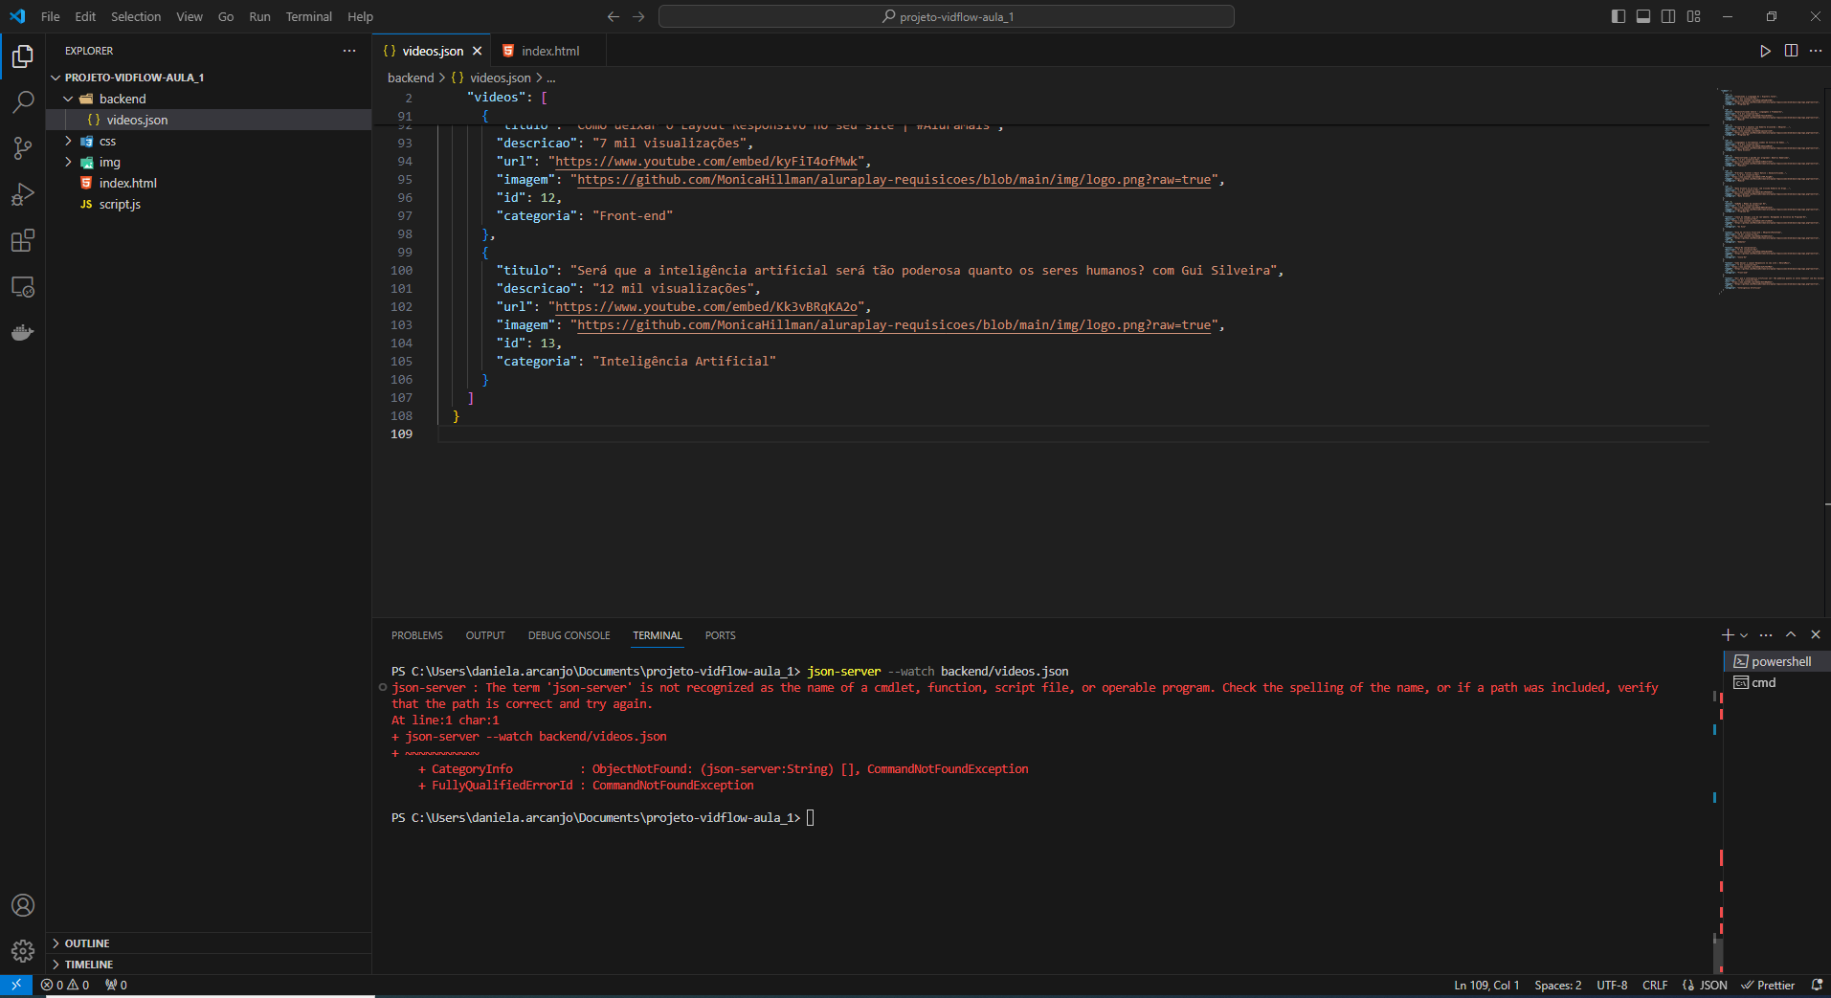Open the Accounts icon
The width and height of the screenshot is (1831, 998).
click(x=23, y=905)
